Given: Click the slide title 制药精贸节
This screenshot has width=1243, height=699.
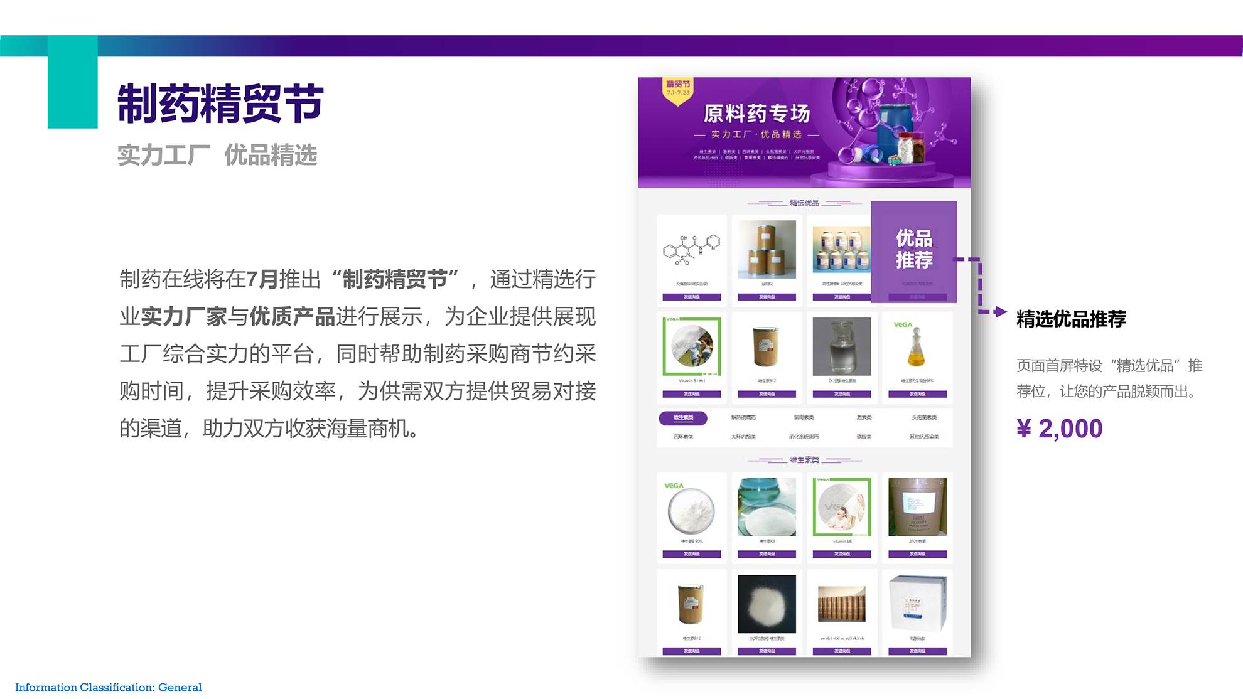Looking at the screenshot, I should point(220,104).
